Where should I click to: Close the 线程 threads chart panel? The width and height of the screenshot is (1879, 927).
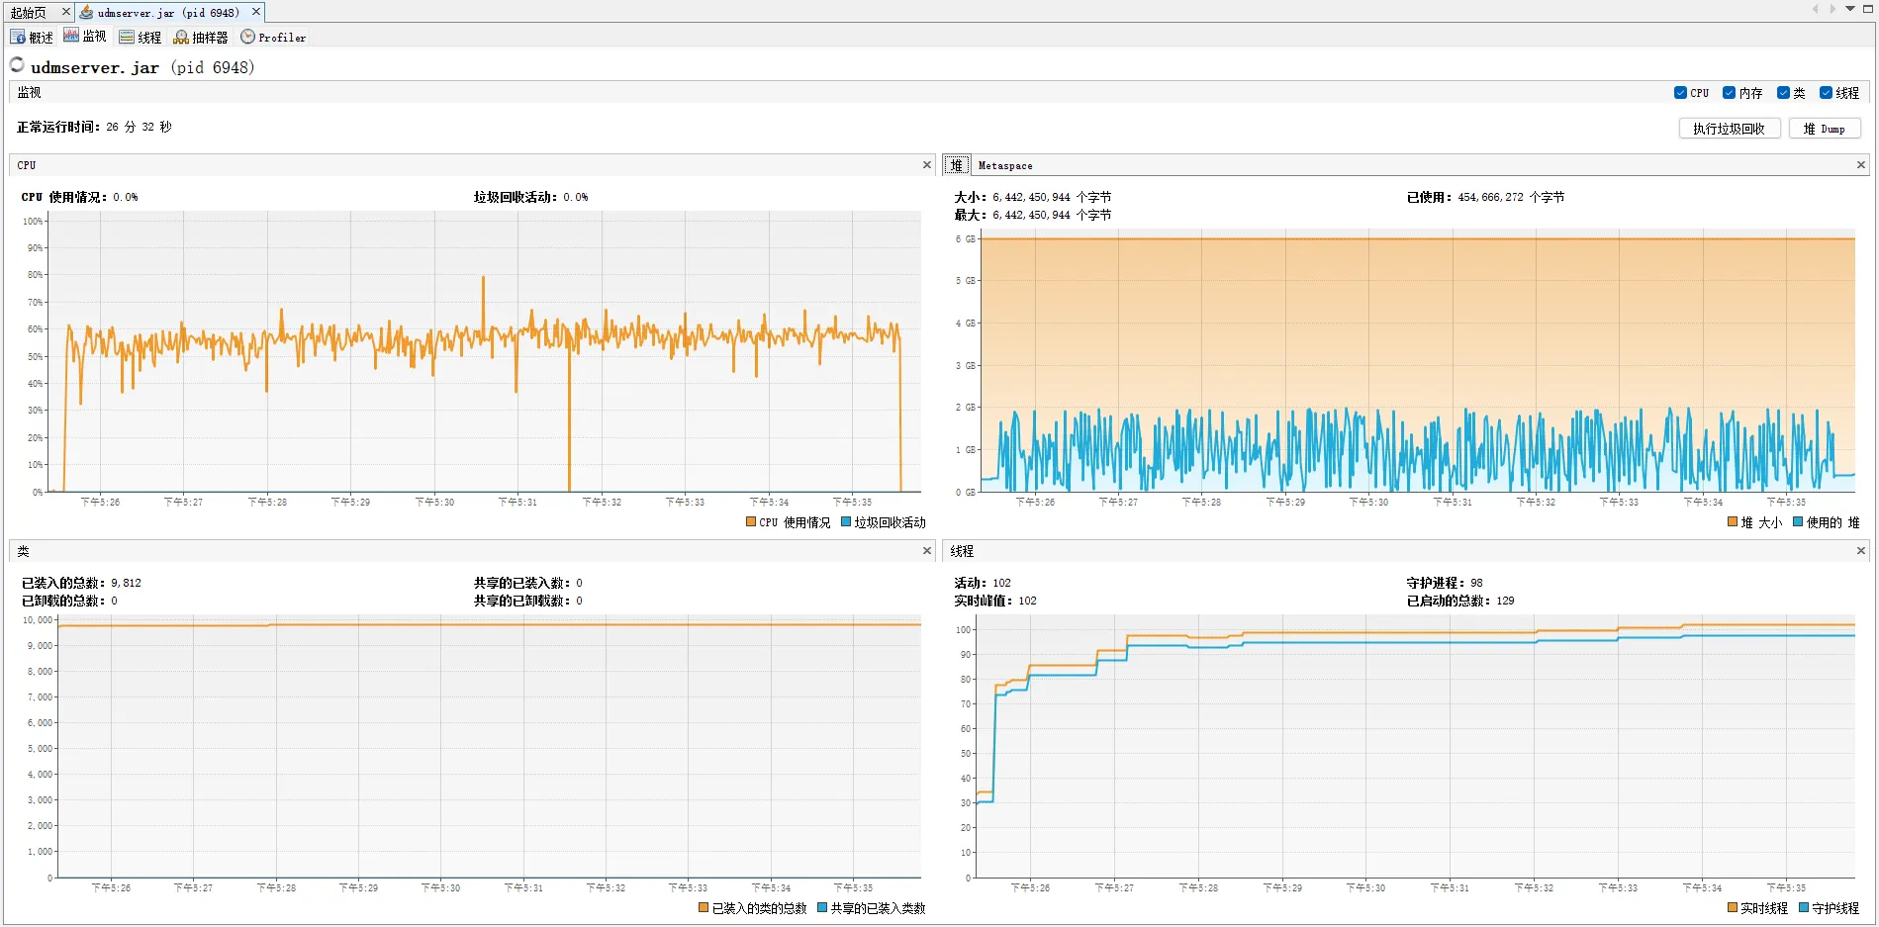(x=1860, y=551)
